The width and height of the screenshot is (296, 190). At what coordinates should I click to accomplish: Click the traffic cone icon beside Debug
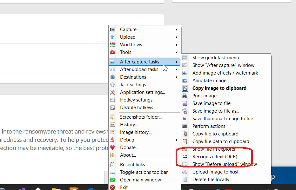pyautogui.click(x=112, y=140)
